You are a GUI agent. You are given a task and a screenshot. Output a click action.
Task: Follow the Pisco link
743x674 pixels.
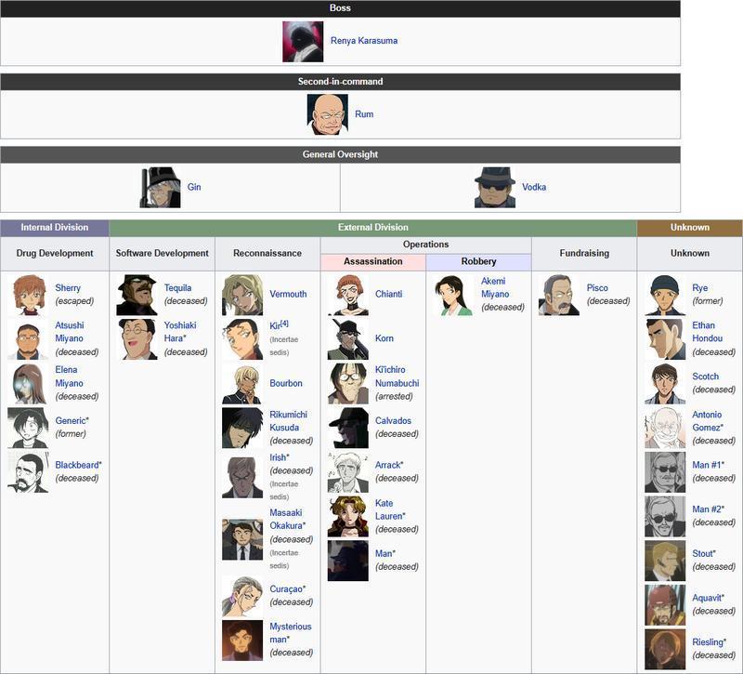(597, 288)
